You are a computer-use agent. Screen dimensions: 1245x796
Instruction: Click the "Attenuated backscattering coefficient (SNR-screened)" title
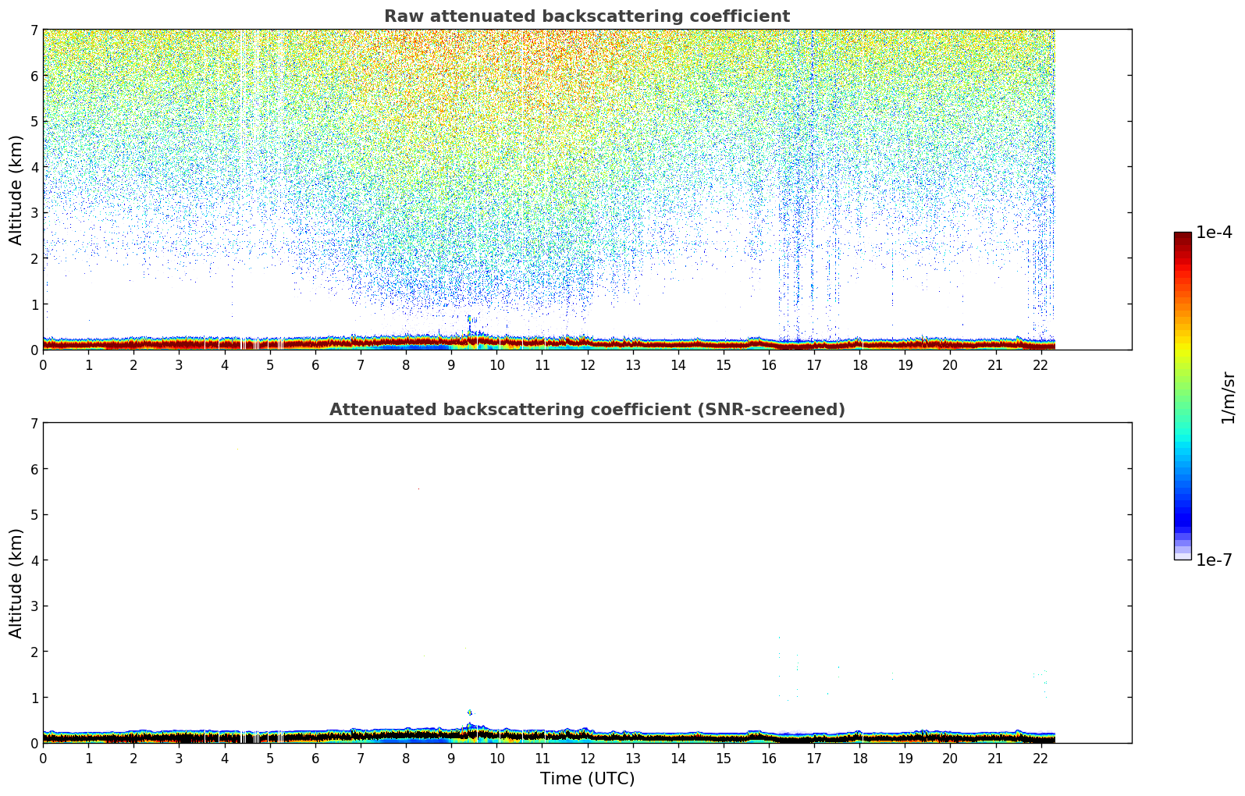(x=587, y=410)
